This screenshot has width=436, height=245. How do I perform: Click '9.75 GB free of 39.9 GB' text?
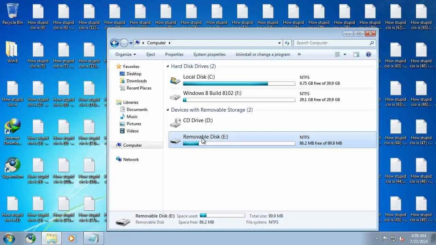pos(320,83)
